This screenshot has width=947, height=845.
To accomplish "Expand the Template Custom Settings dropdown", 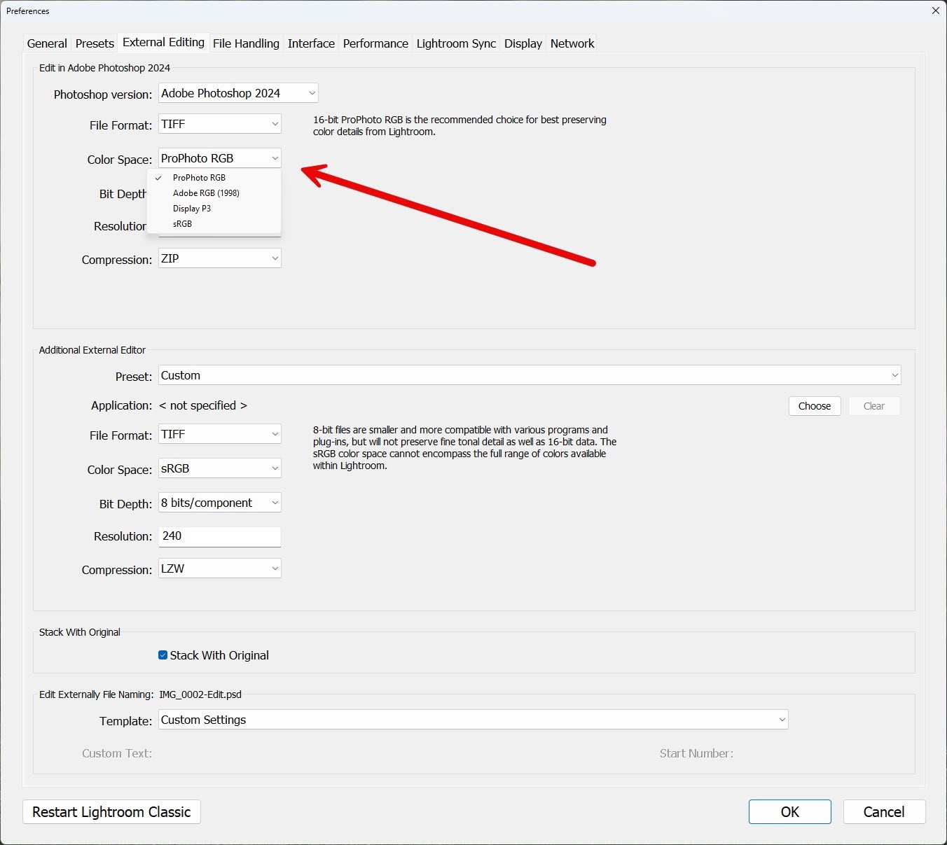I will (x=473, y=720).
